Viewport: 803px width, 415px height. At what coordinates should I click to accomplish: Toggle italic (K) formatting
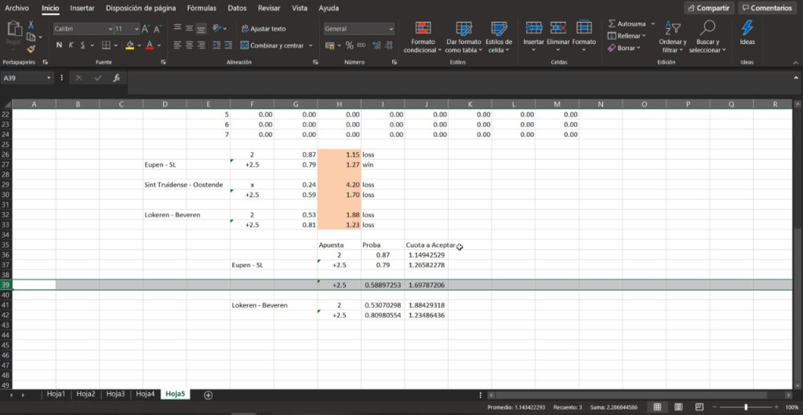pos(71,45)
